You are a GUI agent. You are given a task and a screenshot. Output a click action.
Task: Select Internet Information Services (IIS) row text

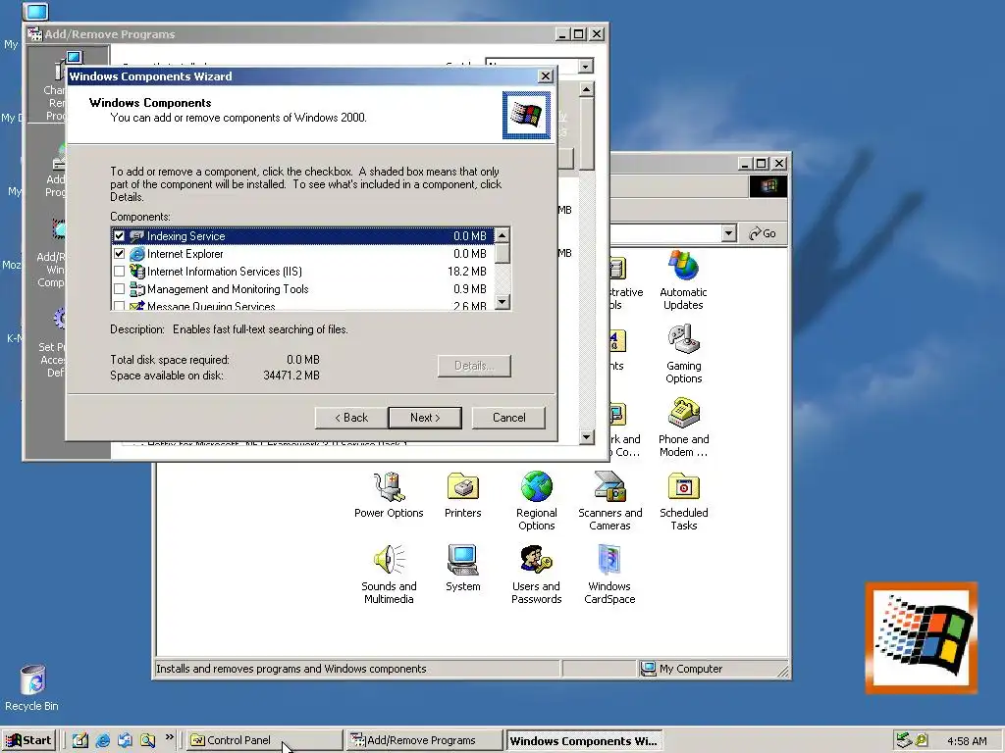[225, 272]
